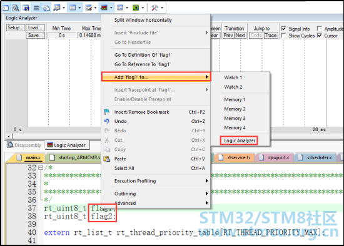Screen dimensions: 344x246
Task: Click the bookmark flag icon in context menu
Action: coord(106,112)
